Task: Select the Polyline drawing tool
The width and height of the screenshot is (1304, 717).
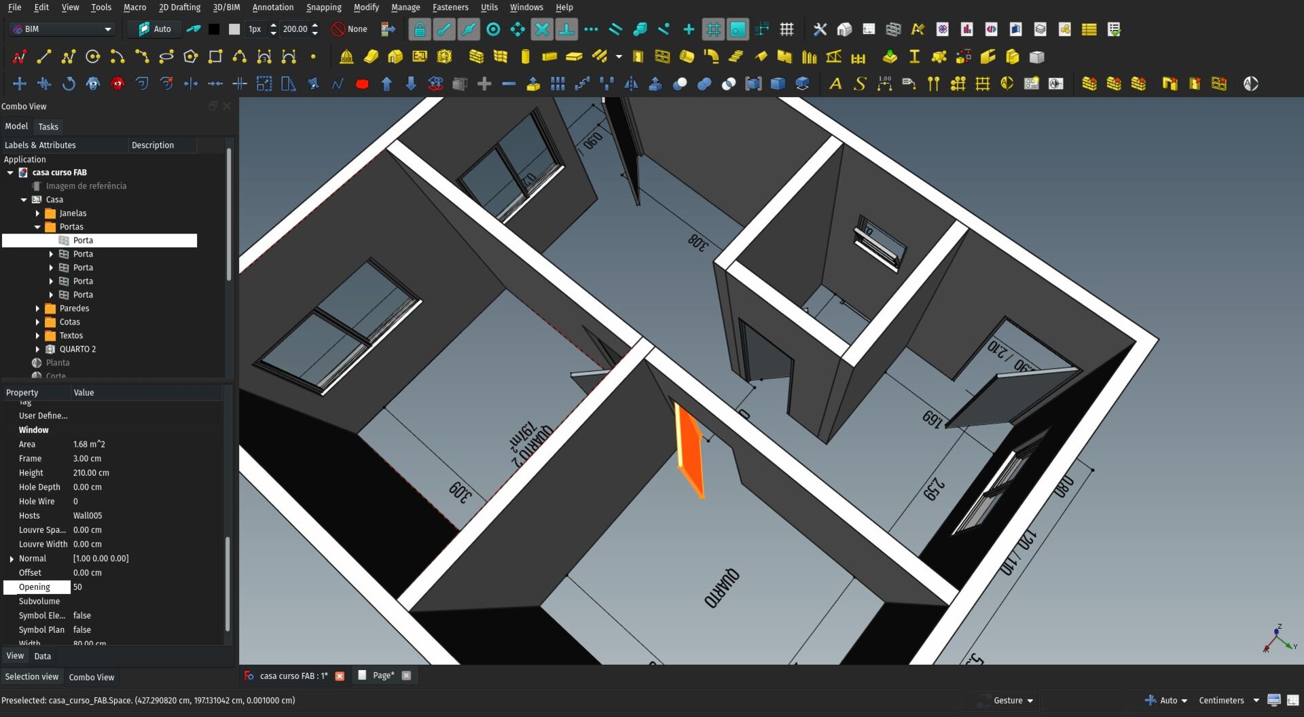Action: (x=69, y=57)
